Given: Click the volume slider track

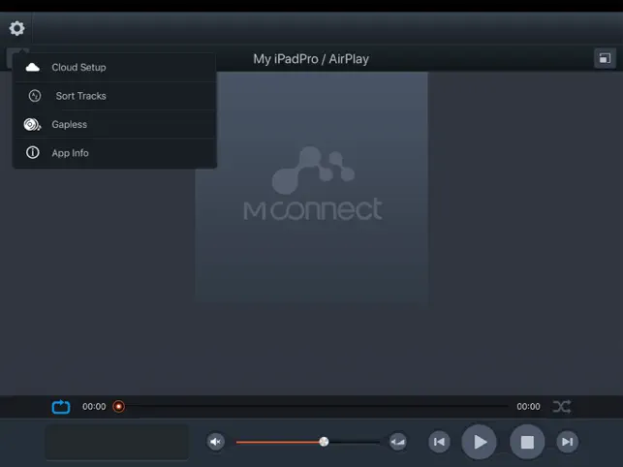Looking at the screenshot, I should [x=308, y=442].
